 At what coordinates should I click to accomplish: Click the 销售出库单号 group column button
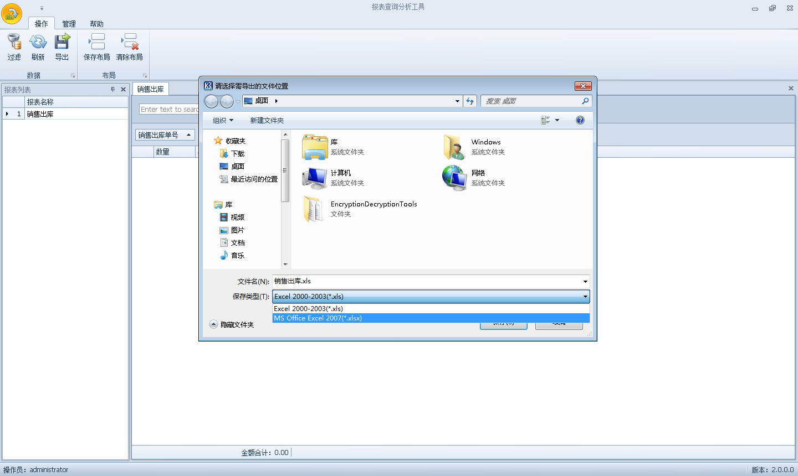(x=165, y=135)
